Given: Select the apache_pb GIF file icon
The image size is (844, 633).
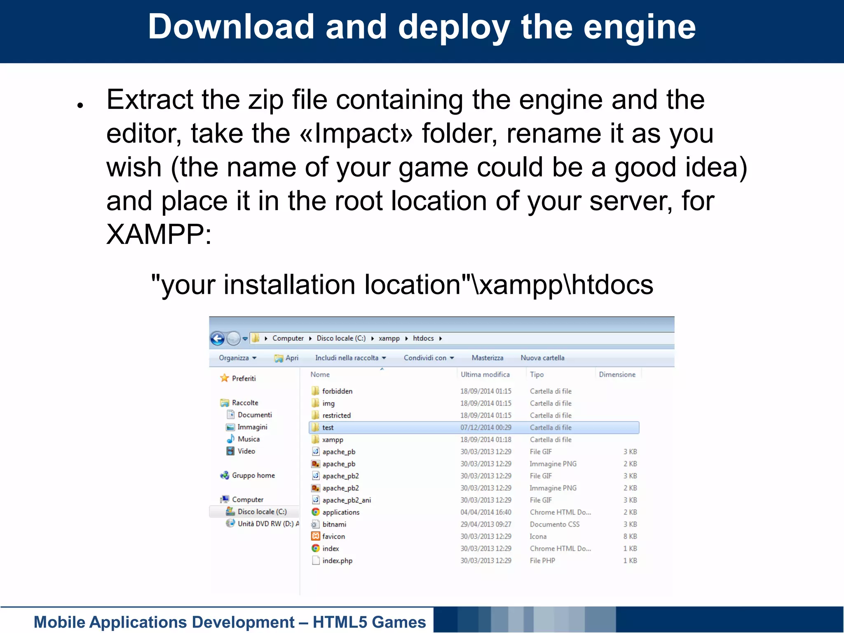Looking at the screenshot, I should 316,451.
